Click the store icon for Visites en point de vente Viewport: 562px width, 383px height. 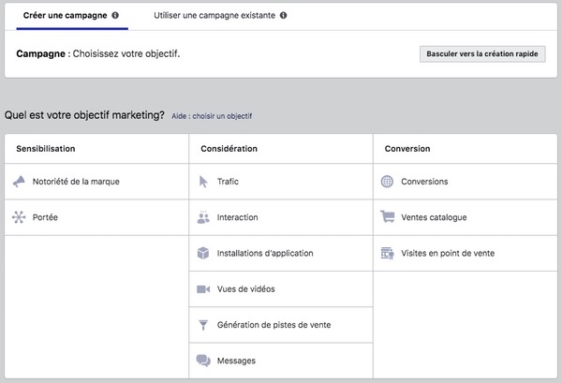coord(387,253)
